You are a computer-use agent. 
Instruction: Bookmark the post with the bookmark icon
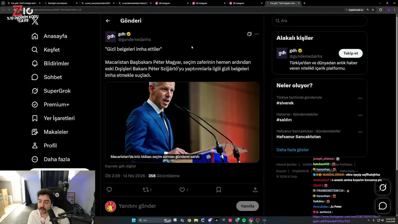(x=219, y=189)
